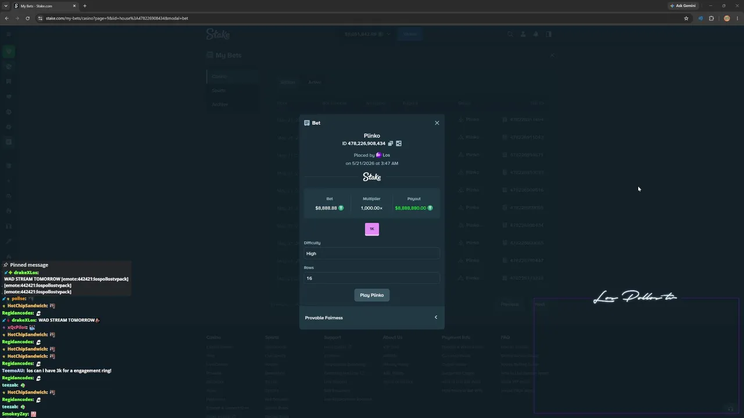Click the $8,888.88 bet amount

coord(326,208)
